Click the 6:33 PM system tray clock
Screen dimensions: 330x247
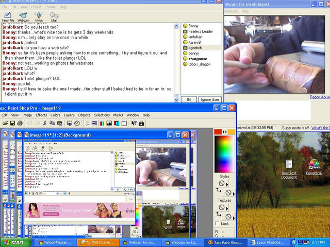pos(319,242)
